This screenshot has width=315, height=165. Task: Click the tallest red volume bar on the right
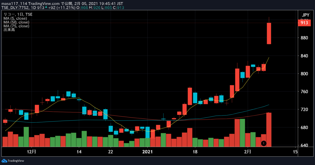pyautogui.click(x=269, y=130)
